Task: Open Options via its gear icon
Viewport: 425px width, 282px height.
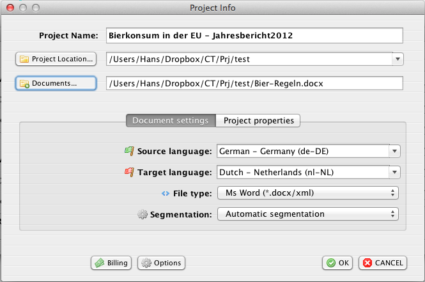Action: point(147,263)
